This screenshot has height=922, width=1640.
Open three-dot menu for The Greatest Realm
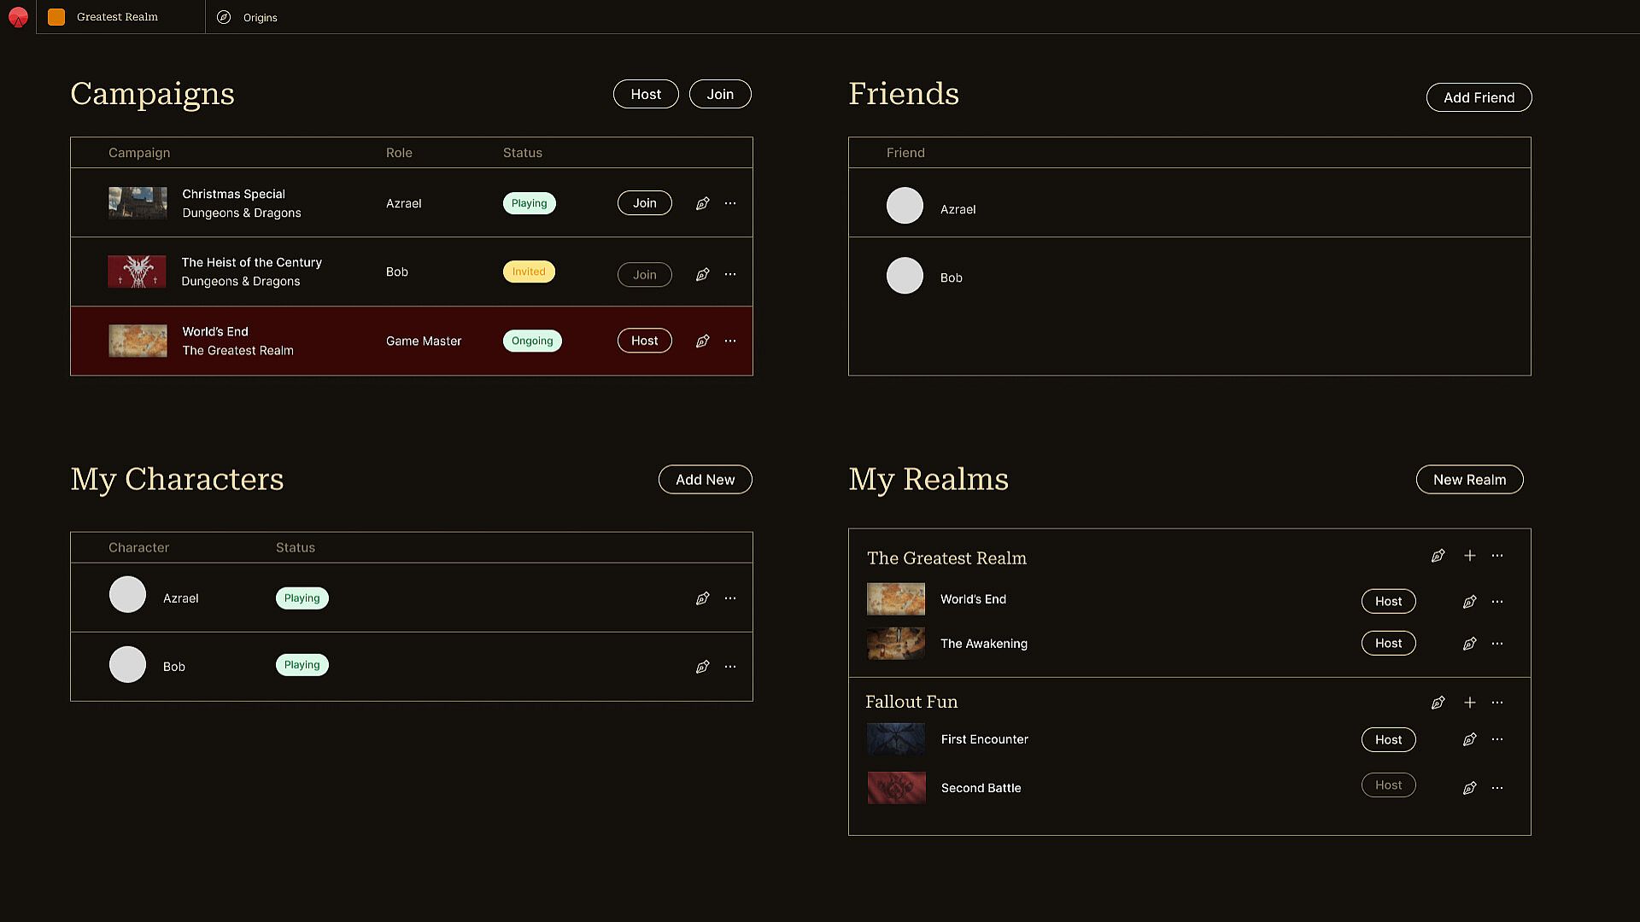pos(1496,556)
